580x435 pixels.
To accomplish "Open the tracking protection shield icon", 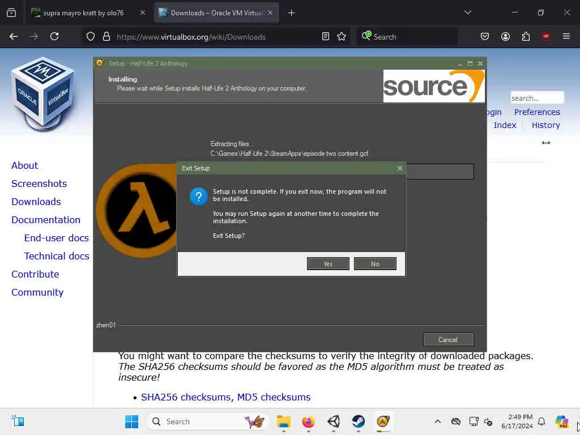I will [91, 37].
